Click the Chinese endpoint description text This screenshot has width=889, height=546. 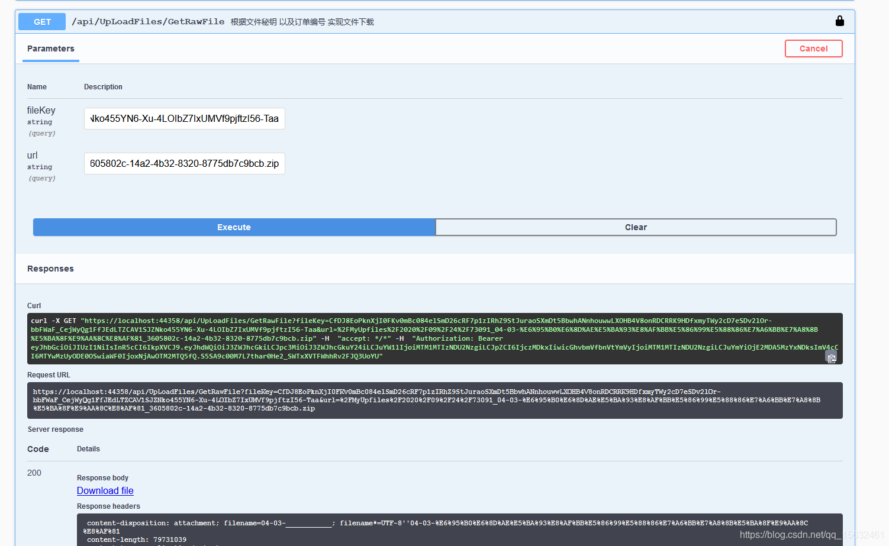302,22
